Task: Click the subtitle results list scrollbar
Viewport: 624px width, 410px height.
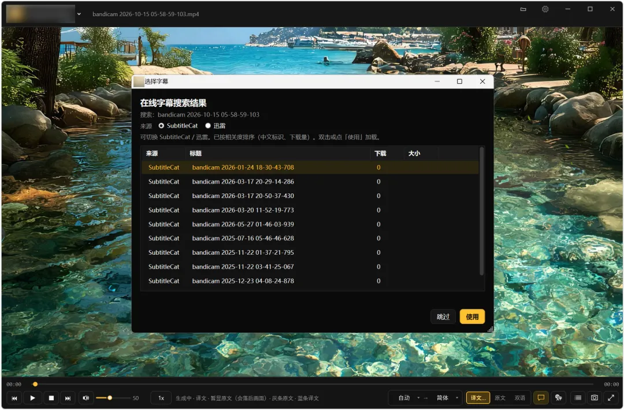Action: [x=481, y=211]
